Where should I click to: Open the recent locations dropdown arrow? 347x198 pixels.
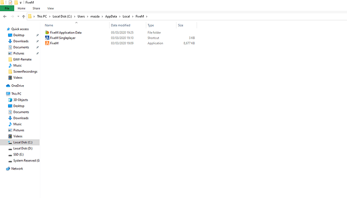click(18, 17)
